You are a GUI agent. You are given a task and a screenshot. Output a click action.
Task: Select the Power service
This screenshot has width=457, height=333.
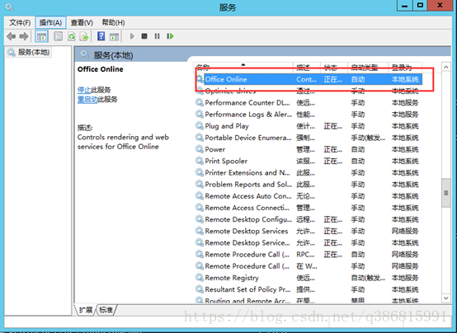click(309, 149)
